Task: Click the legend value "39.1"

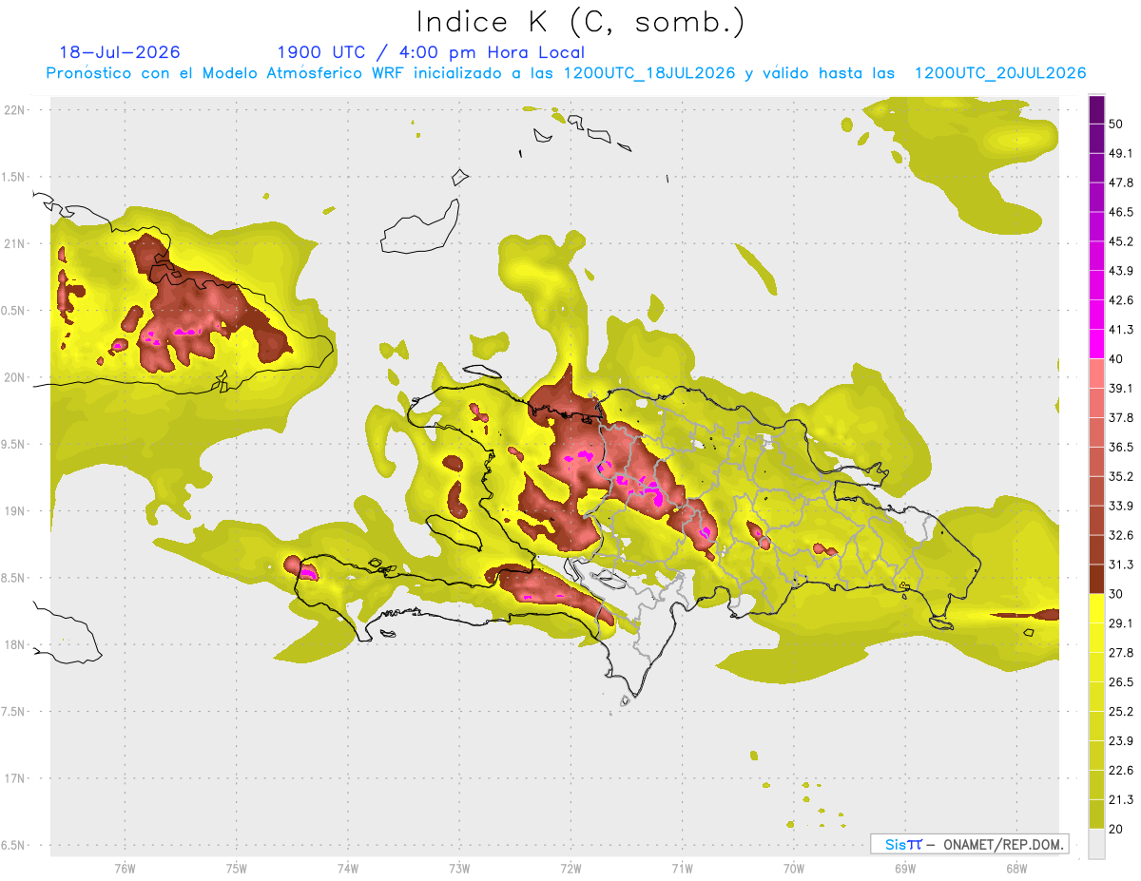Action: (x=1121, y=388)
